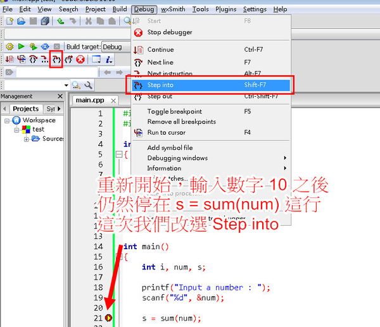Click the Next instruction toolbar icon
The height and width of the screenshot is (327, 380).
pos(44,59)
